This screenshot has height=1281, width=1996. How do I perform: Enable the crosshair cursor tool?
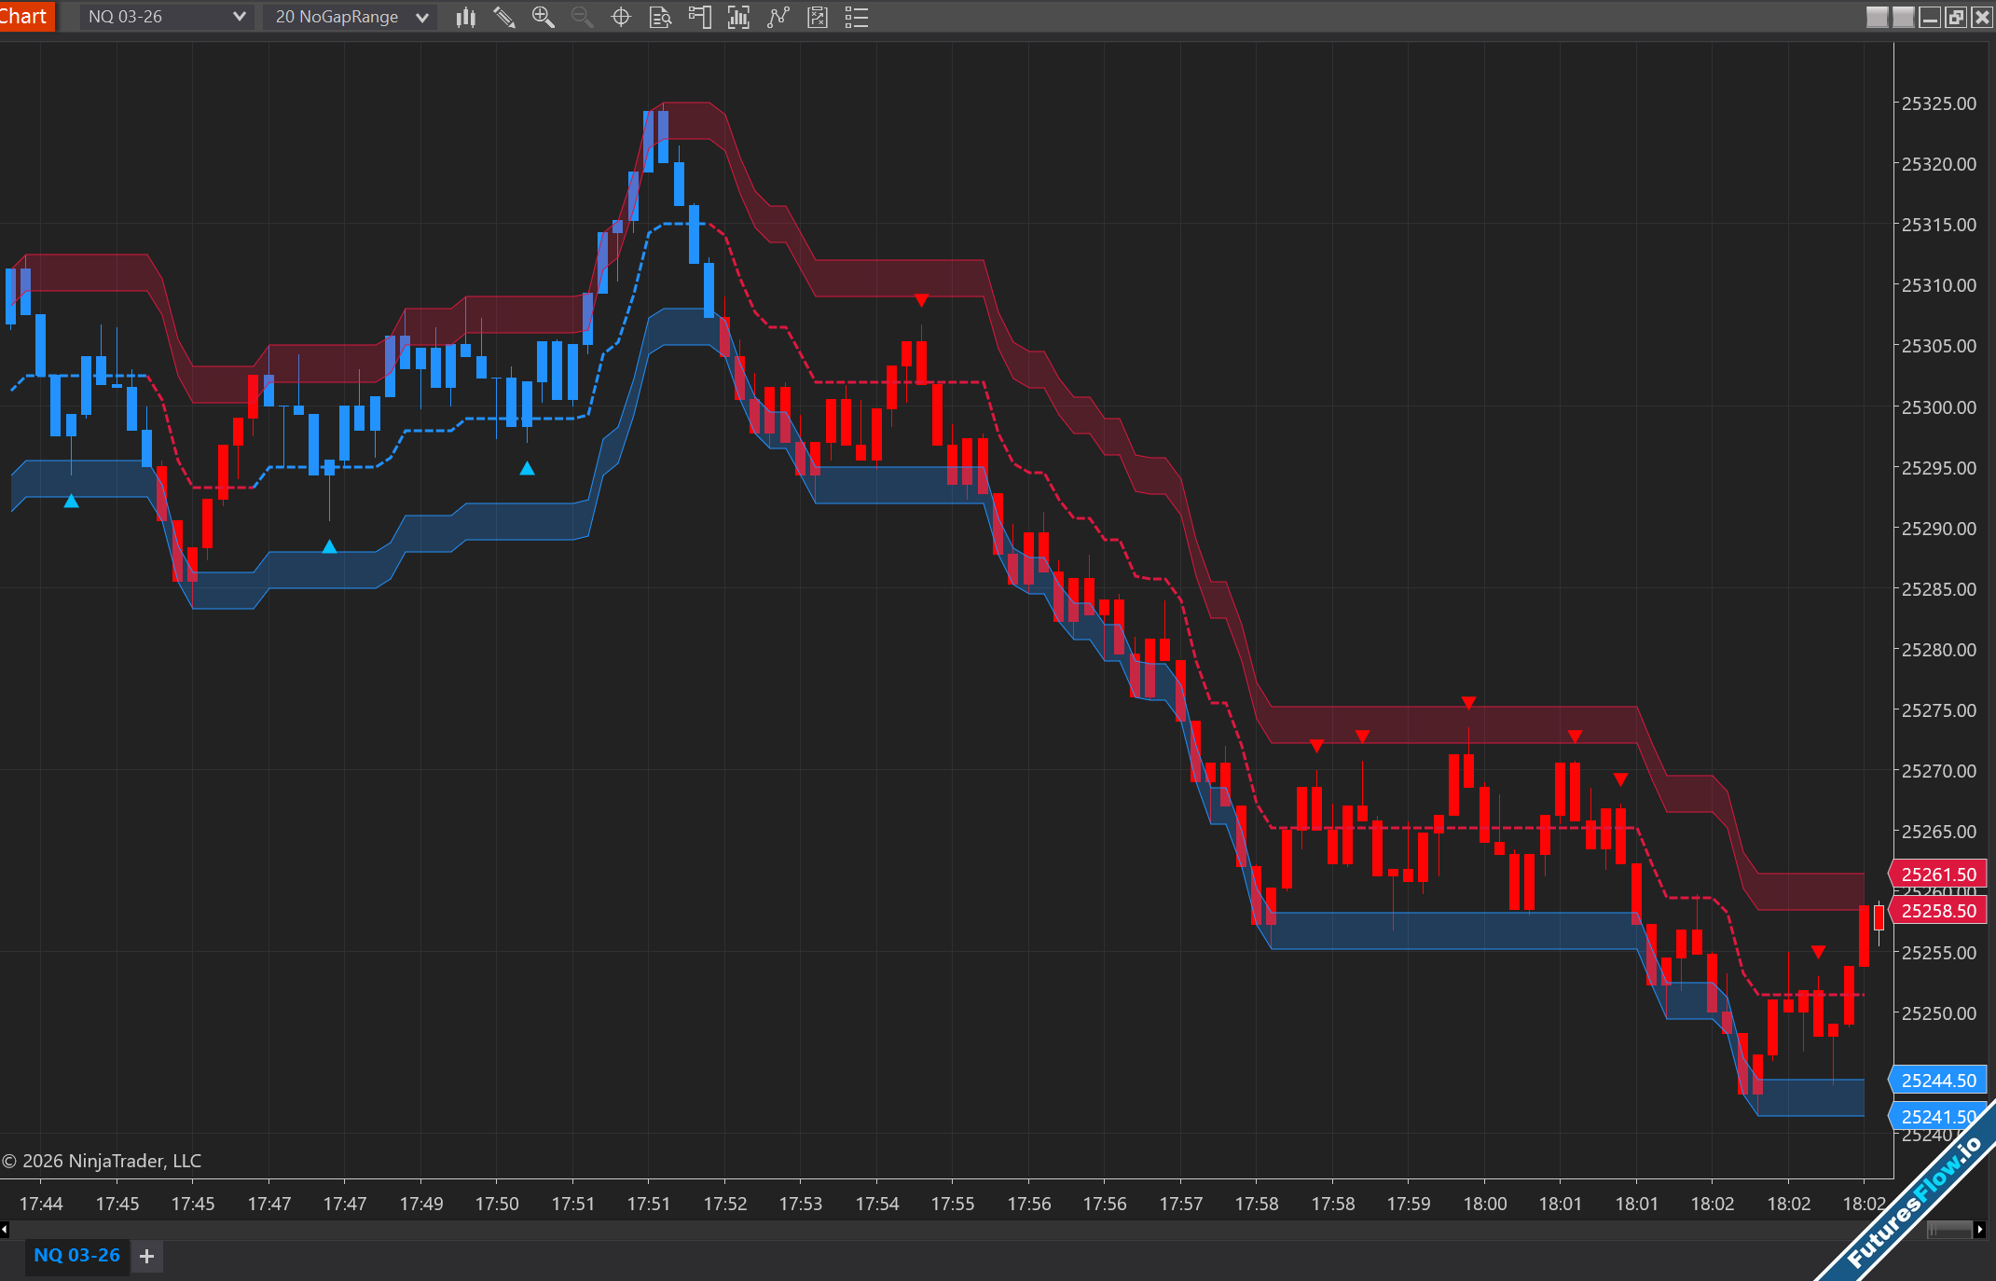point(621,17)
